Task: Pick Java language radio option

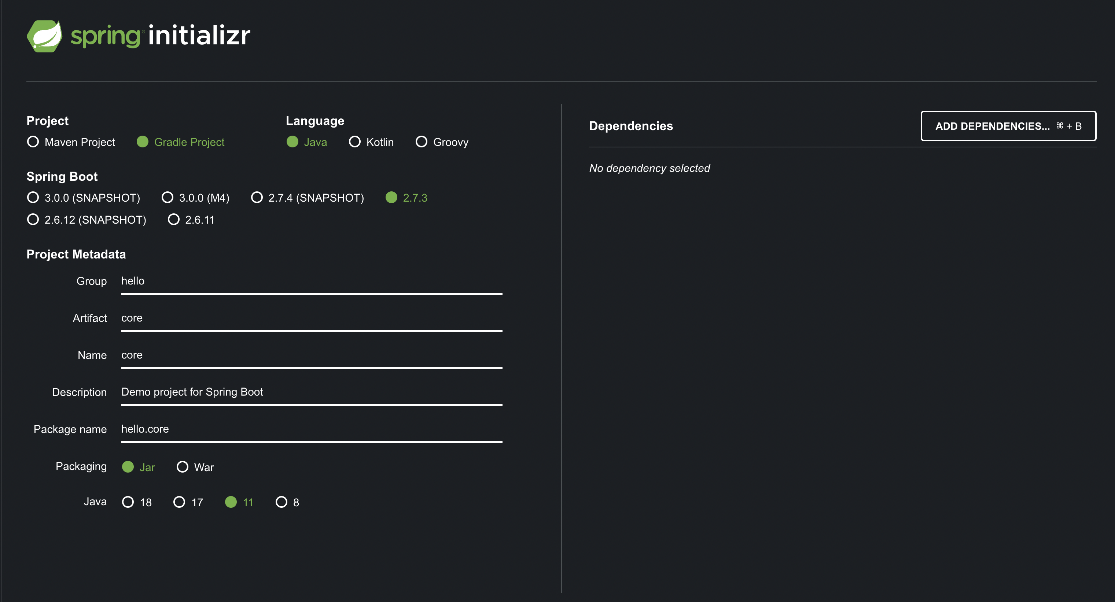Action: [x=292, y=142]
